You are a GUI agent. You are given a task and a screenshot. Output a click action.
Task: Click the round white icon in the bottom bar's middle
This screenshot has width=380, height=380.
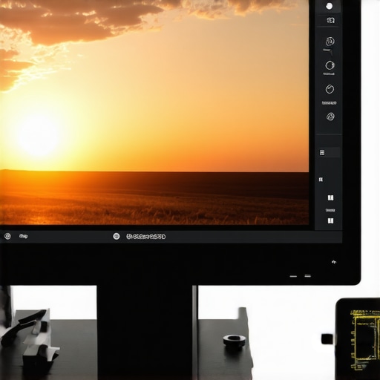click(117, 236)
